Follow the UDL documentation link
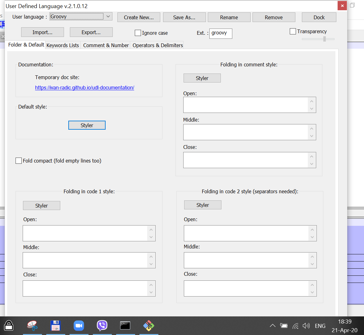The height and width of the screenshot is (335, 364). [84, 87]
